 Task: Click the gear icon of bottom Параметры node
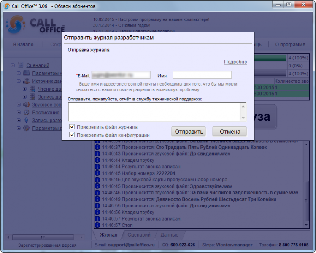(x=27, y=128)
